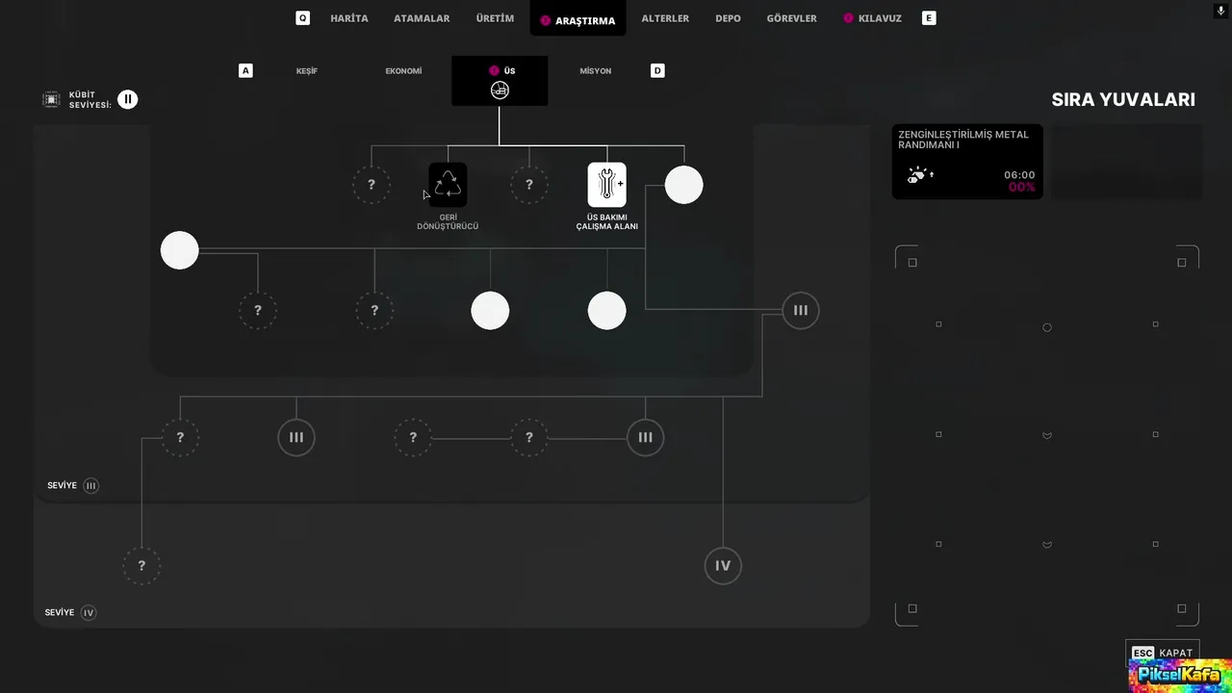Screen dimensions: 1232x693
Task: Select the white circle node below Geri Dönüştürücü
Action: (490, 311)
